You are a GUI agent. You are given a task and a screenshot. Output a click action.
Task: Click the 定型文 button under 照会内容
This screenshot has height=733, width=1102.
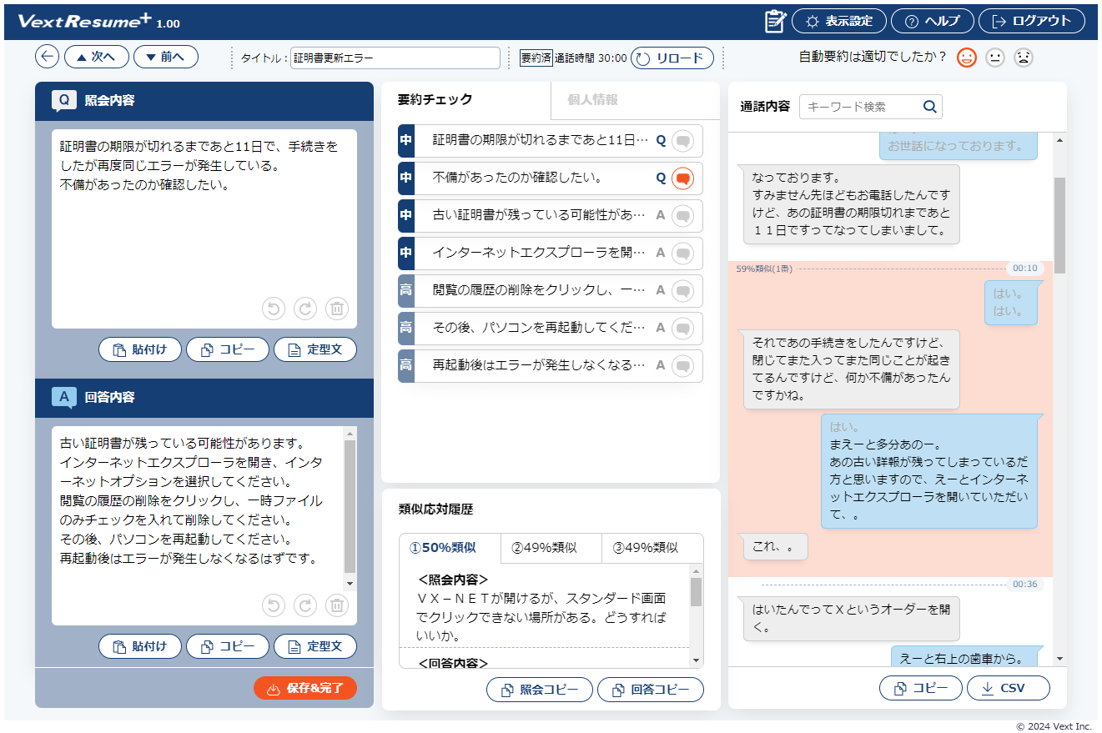coord(315,349)
